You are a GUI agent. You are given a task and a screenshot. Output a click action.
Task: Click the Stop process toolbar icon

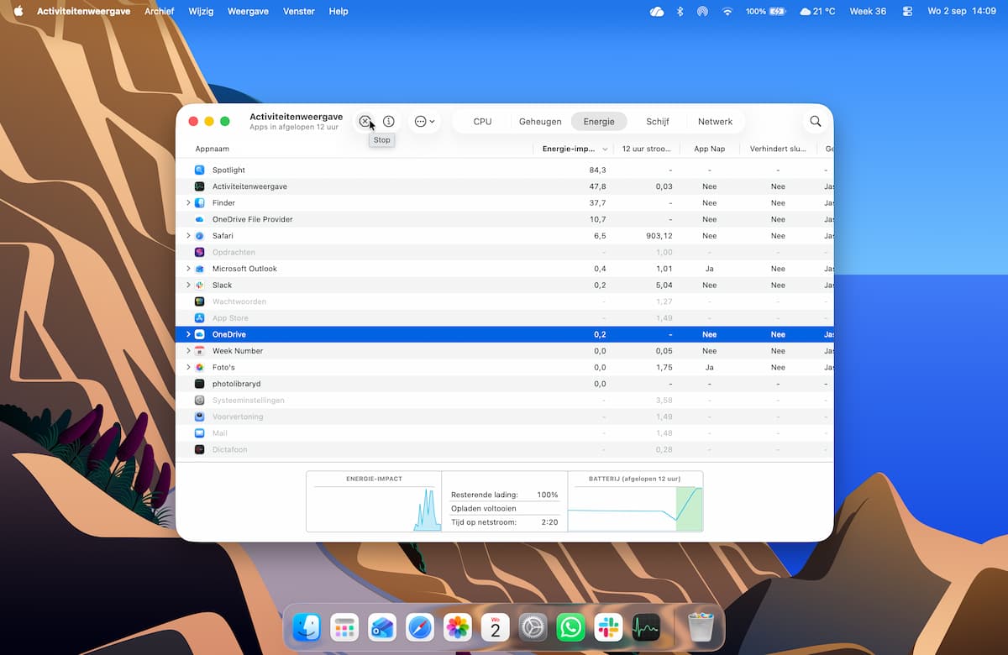tap(365, 121)
